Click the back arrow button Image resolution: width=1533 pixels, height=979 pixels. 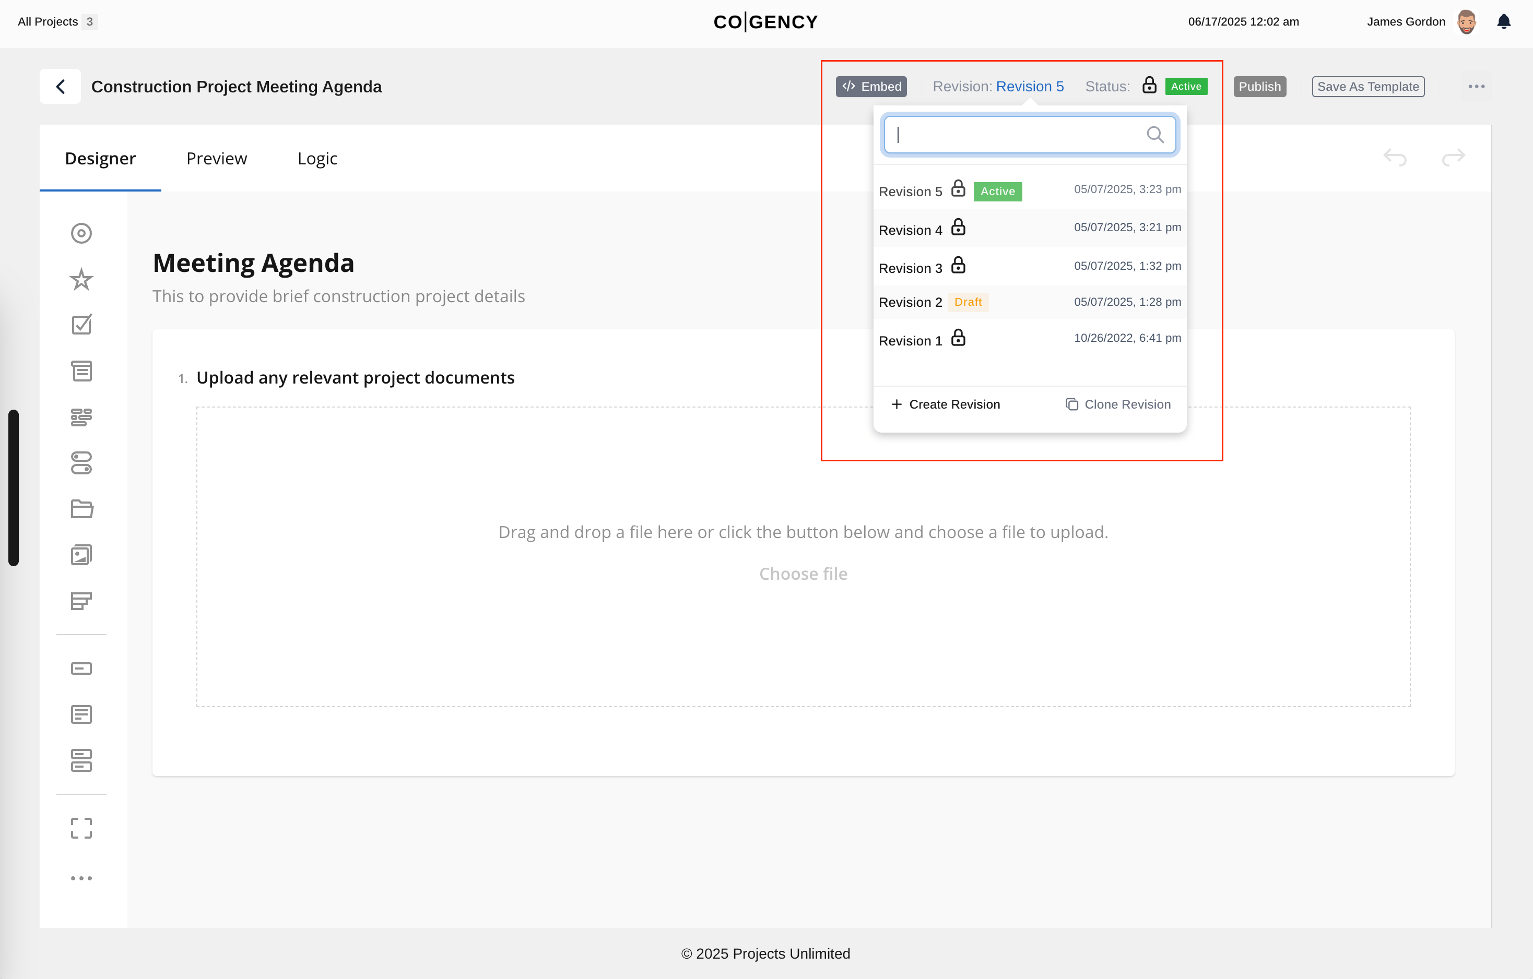click(61, 87)
